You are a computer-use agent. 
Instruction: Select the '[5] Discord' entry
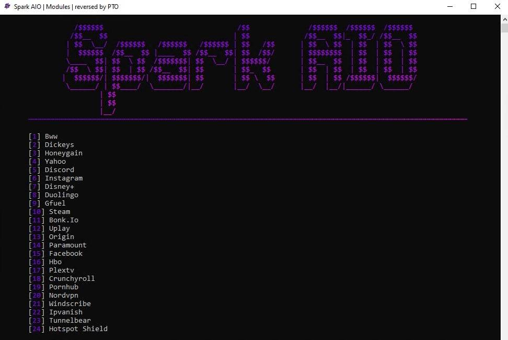(51, 170)
